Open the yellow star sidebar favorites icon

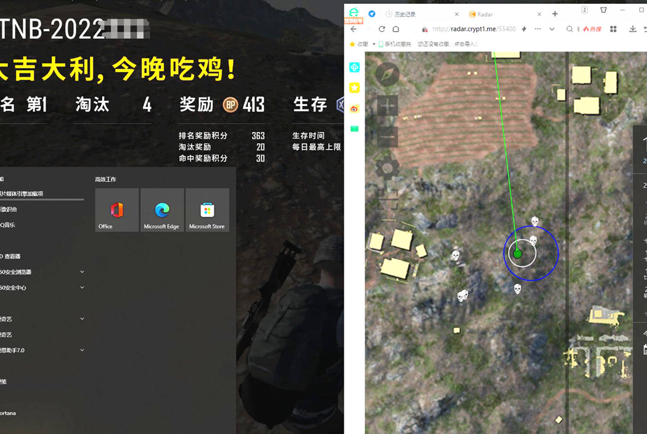354,88
